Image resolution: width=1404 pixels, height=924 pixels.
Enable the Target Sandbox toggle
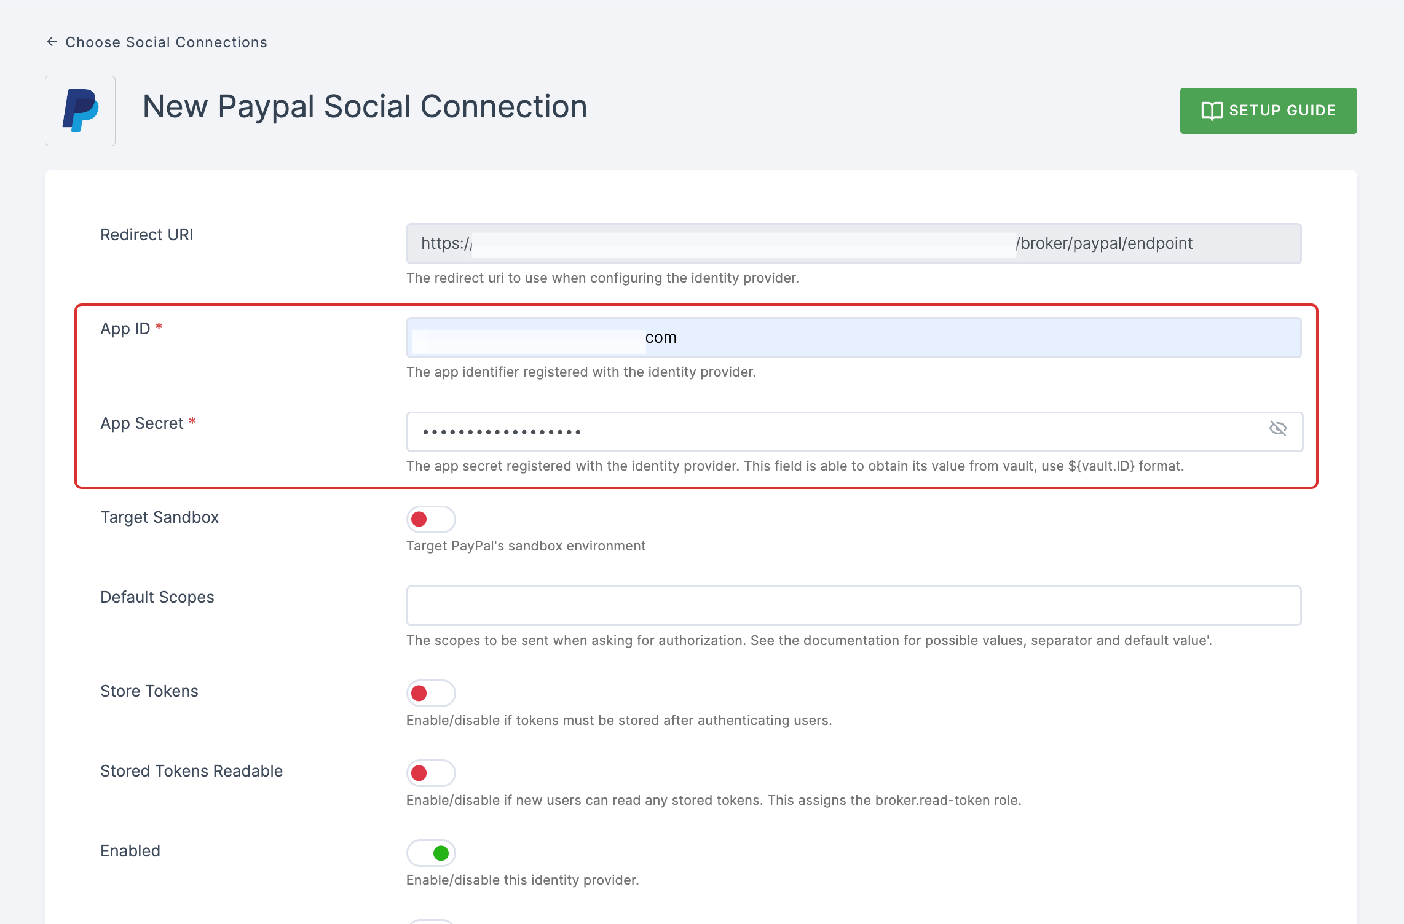coord(431,519)
